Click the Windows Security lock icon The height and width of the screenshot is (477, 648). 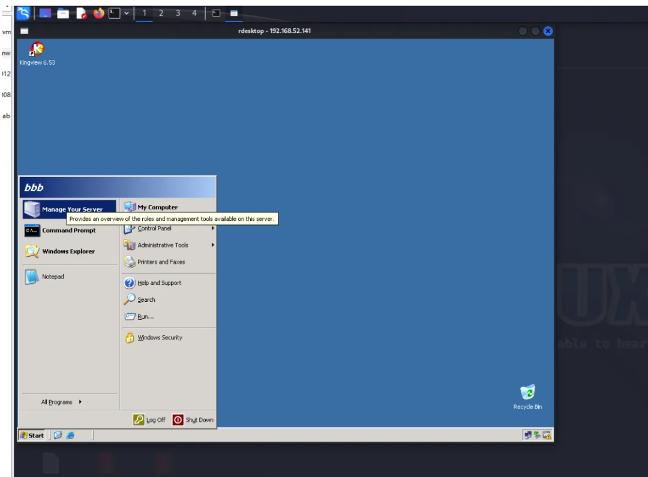[130, 337]
